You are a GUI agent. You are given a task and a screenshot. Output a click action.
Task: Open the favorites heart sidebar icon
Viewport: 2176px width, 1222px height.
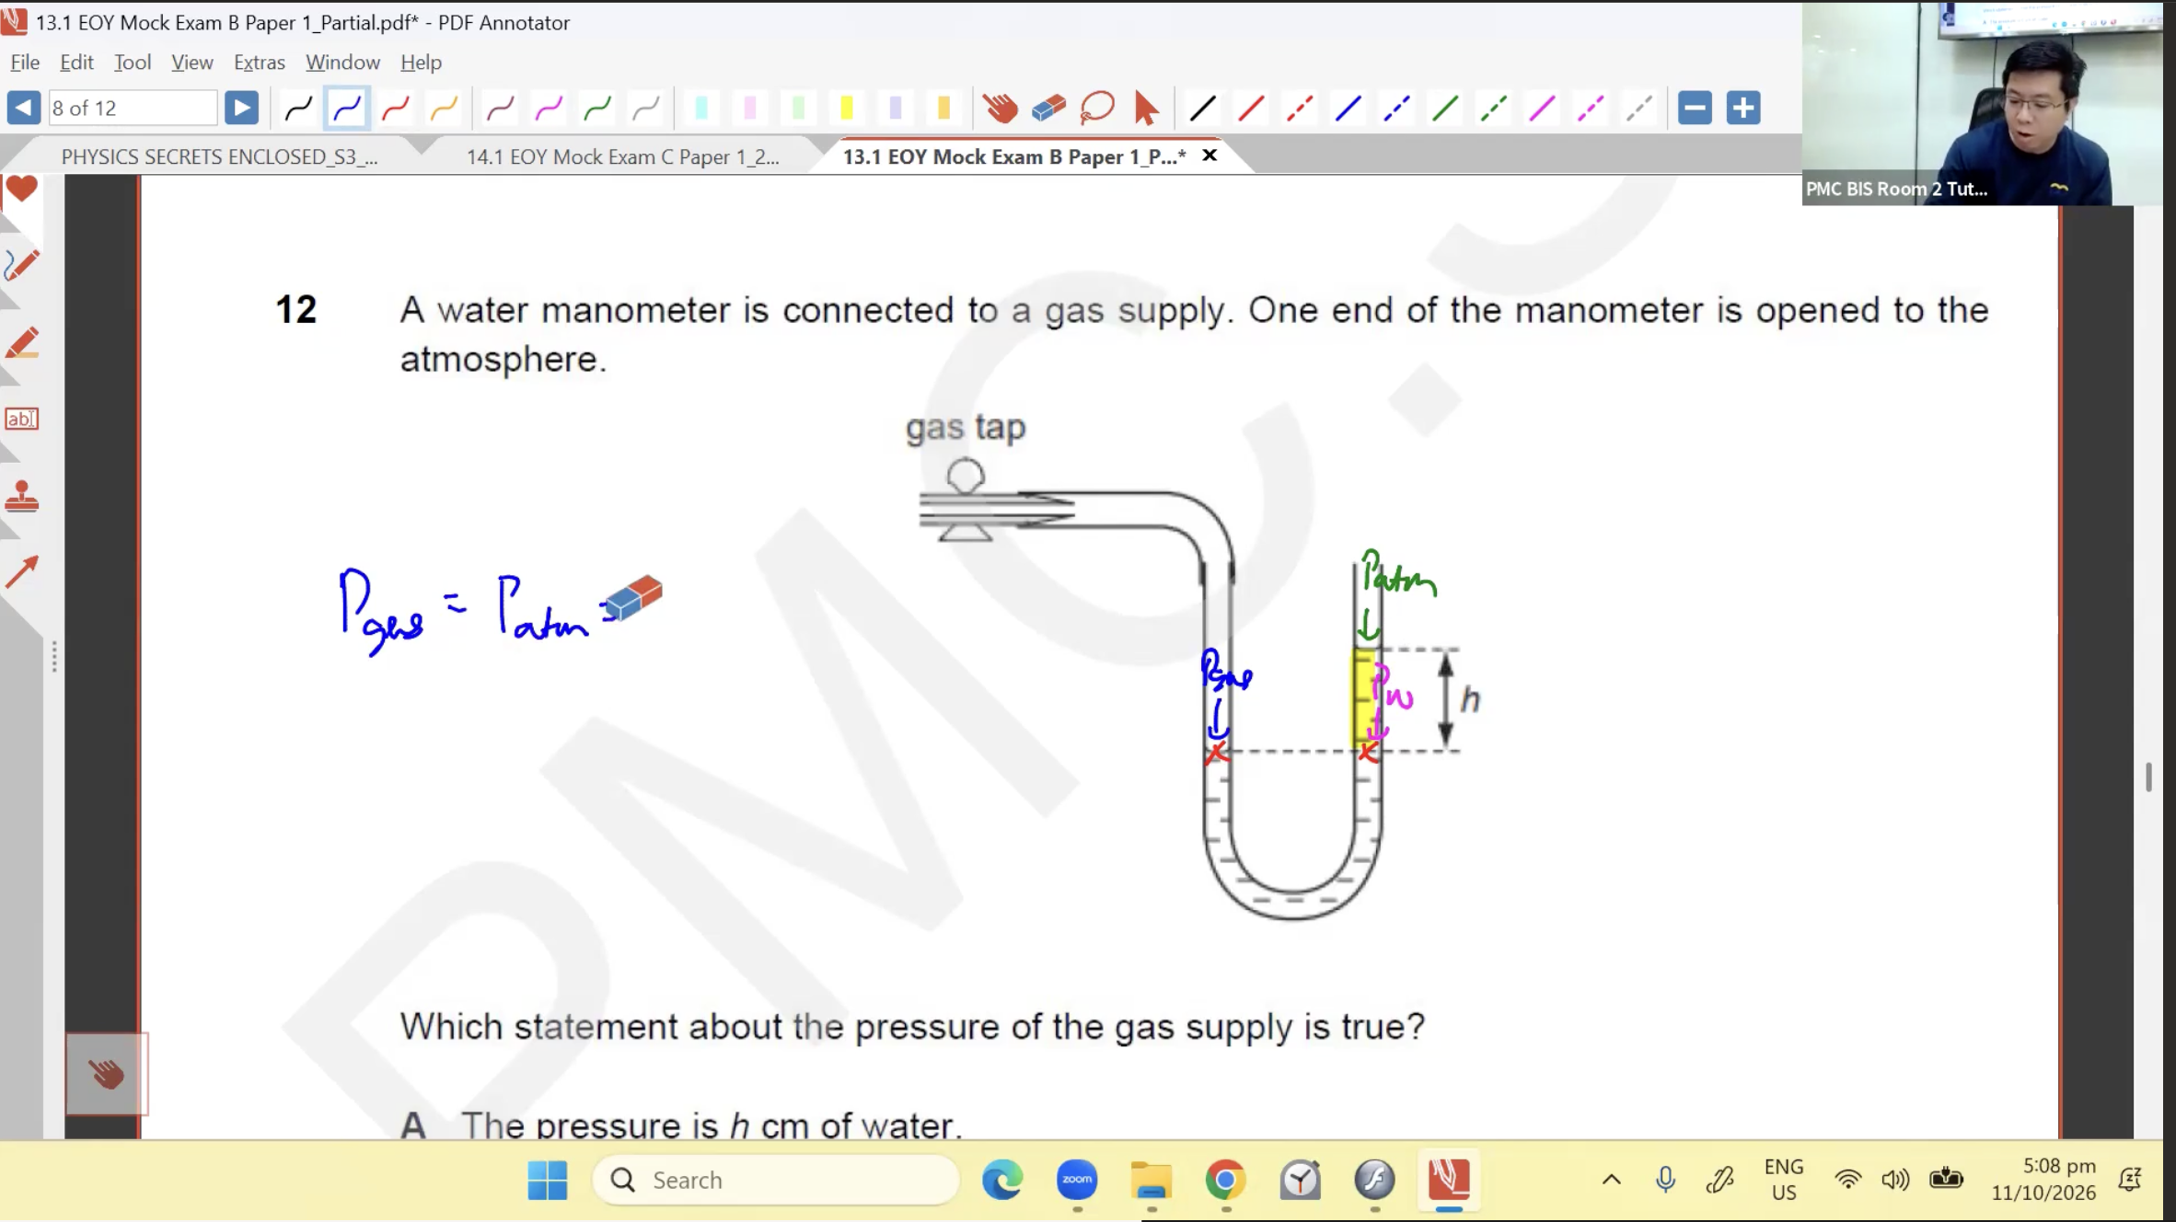(x=21, y=190)
